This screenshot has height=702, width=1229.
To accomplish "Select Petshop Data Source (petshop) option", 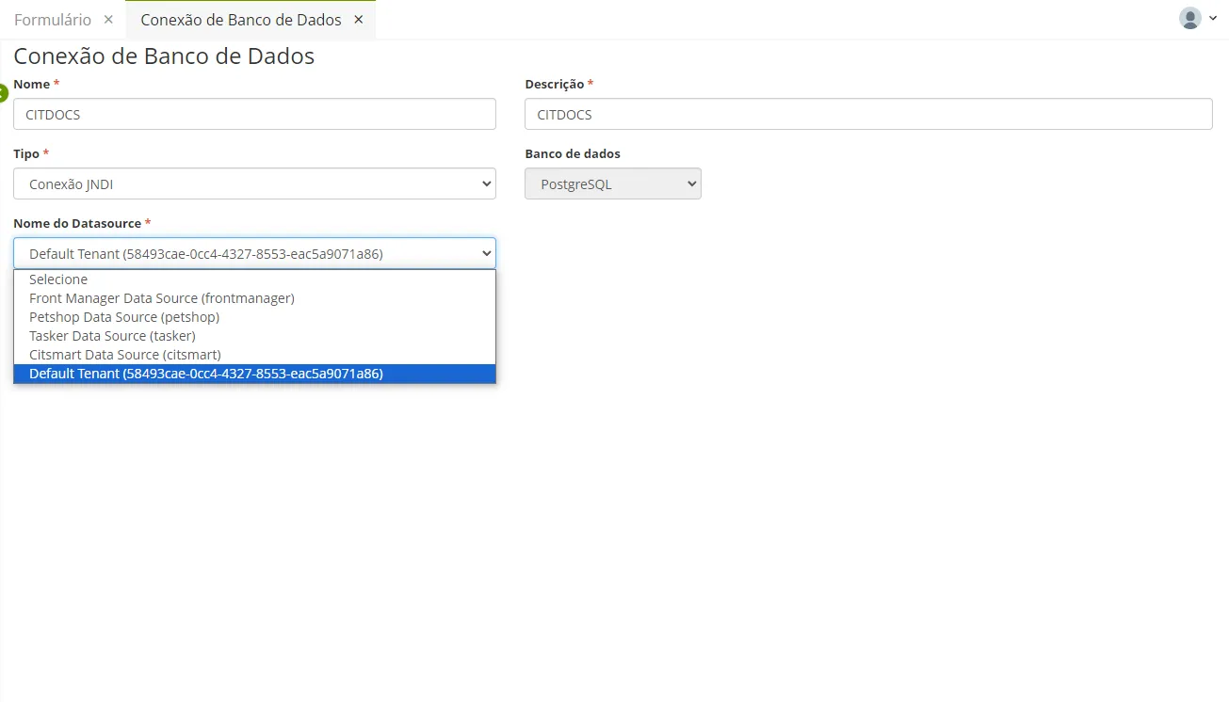I will pyautogui.click(x=254, y=317).
